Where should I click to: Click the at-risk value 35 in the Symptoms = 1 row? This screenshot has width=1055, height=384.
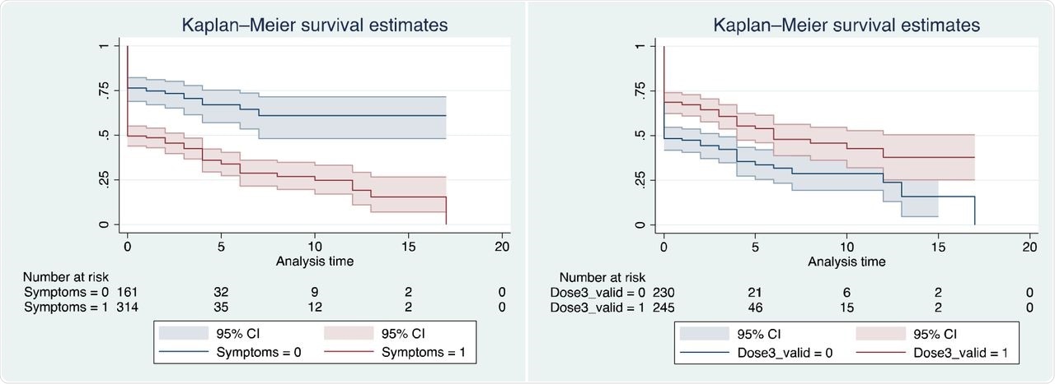(221, 306)
